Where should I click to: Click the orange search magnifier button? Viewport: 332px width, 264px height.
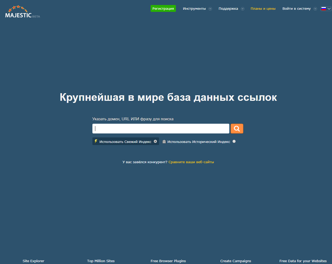[237, 129]
